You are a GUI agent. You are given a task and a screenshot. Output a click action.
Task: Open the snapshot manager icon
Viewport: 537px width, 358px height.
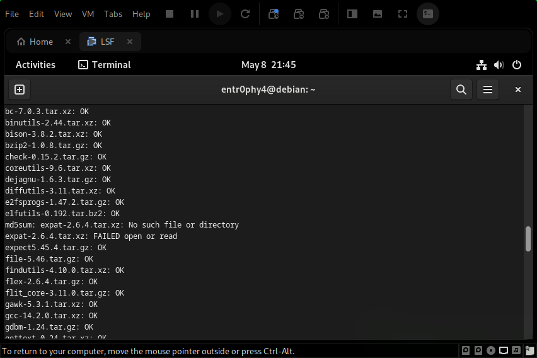coord(324,14)
